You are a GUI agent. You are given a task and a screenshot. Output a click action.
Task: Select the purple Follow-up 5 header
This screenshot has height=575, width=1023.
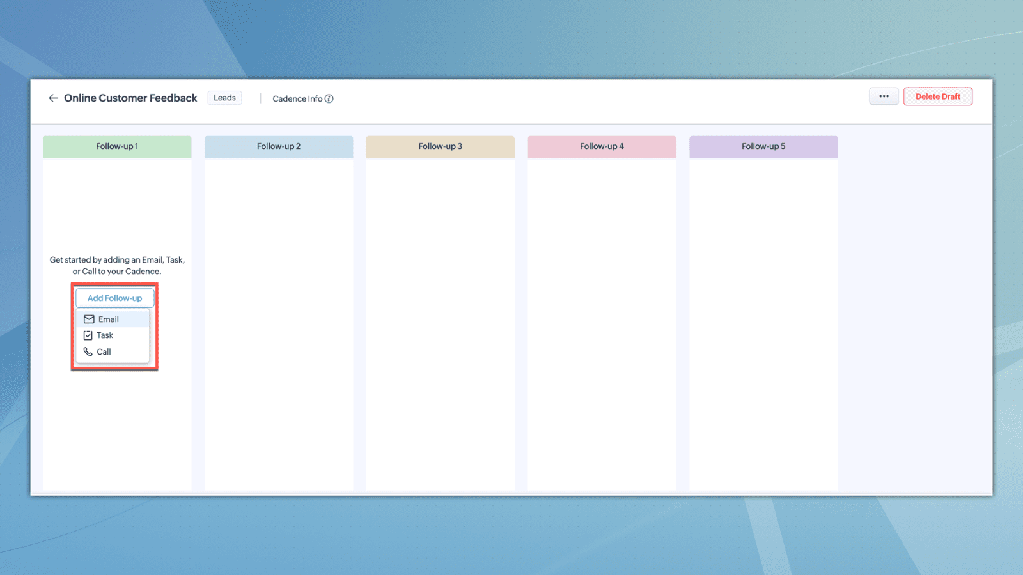[x=763, y=146]
